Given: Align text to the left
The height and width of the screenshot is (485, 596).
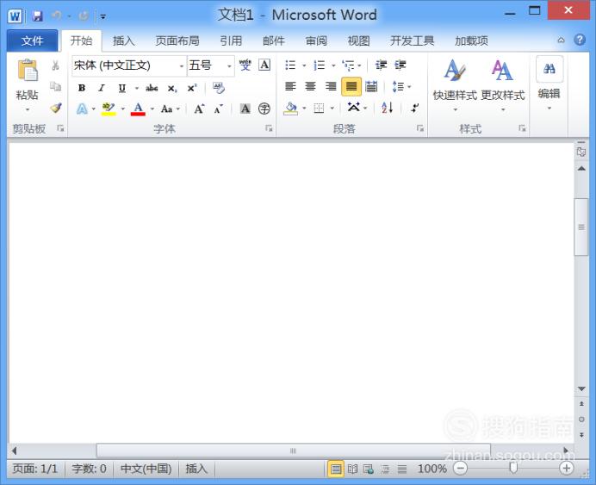Looking at the screenshot, I should [290, 87].
